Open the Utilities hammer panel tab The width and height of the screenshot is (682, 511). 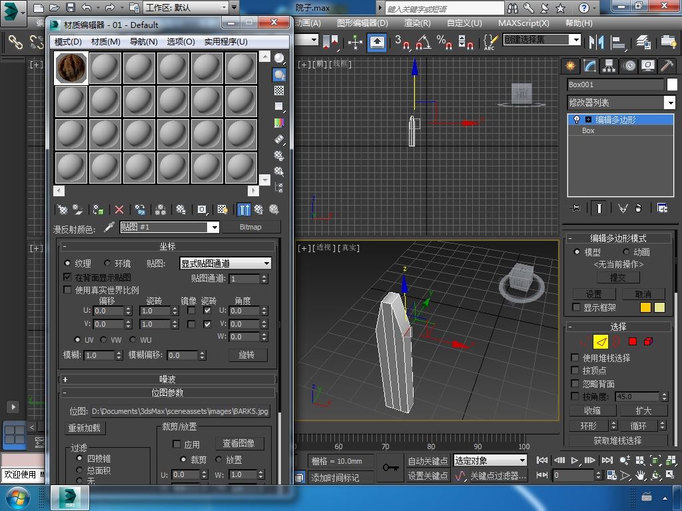[666, 66]
